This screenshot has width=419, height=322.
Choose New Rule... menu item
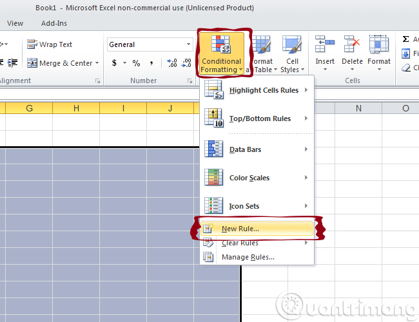click(257, 229)
